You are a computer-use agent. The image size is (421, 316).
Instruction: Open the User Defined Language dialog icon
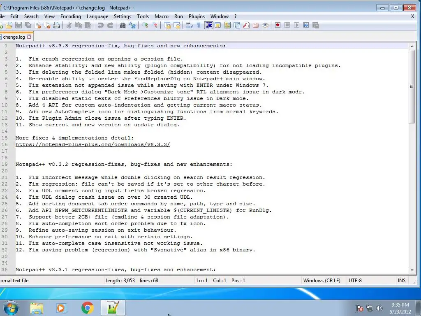click(x=218, y=25)
